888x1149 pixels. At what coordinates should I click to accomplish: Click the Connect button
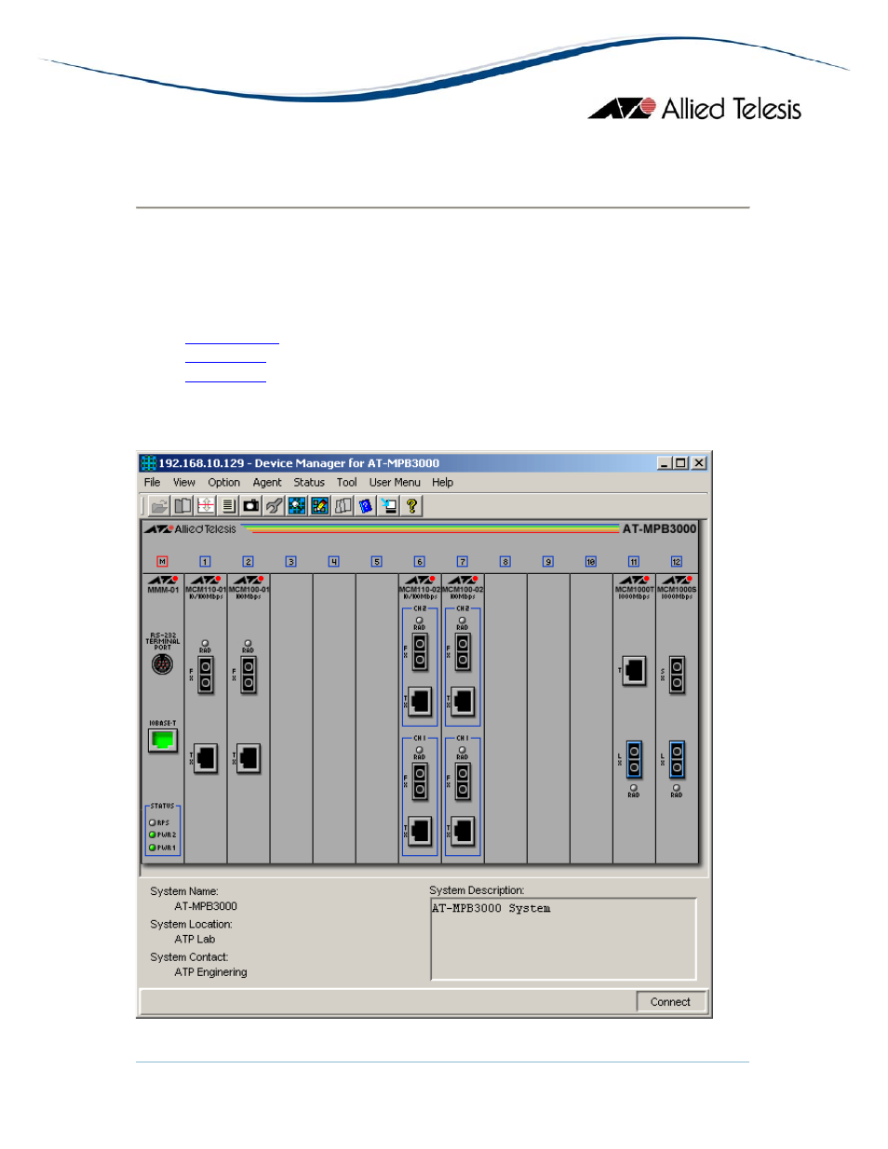point(670,1002)
